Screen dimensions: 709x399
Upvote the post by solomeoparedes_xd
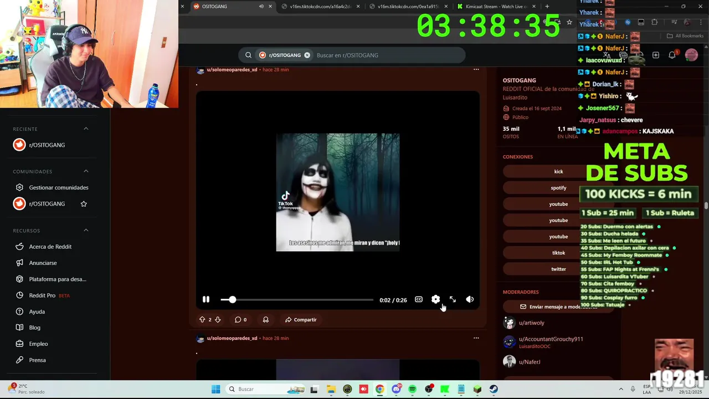[x=202, y=320]
